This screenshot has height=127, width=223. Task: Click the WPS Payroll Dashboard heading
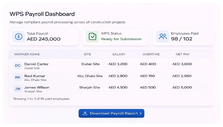pos(42,14)
